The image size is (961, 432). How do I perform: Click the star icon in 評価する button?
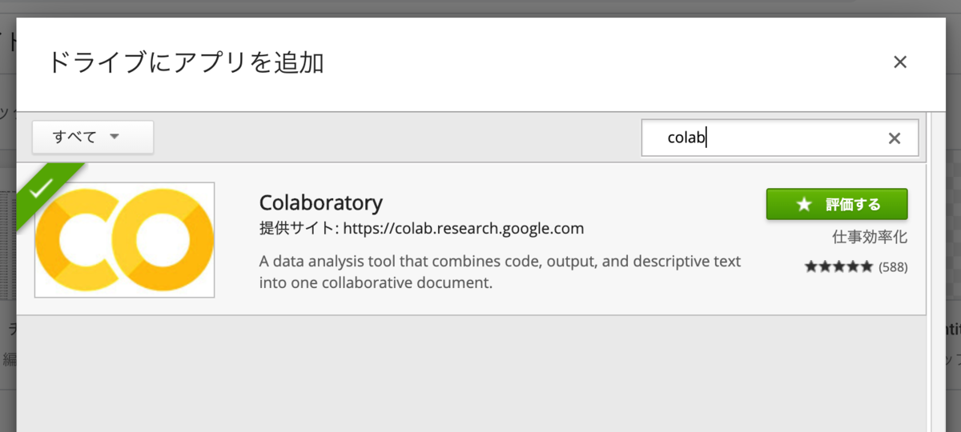[x=804, y=205]
